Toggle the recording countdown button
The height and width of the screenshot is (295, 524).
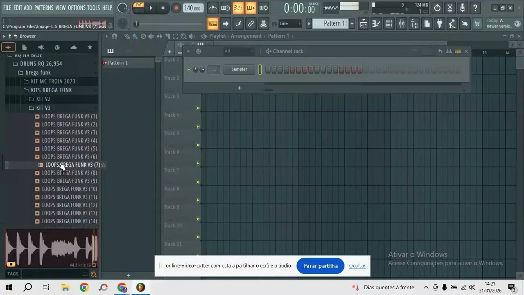pyautogui.click(x=238, y=8)
